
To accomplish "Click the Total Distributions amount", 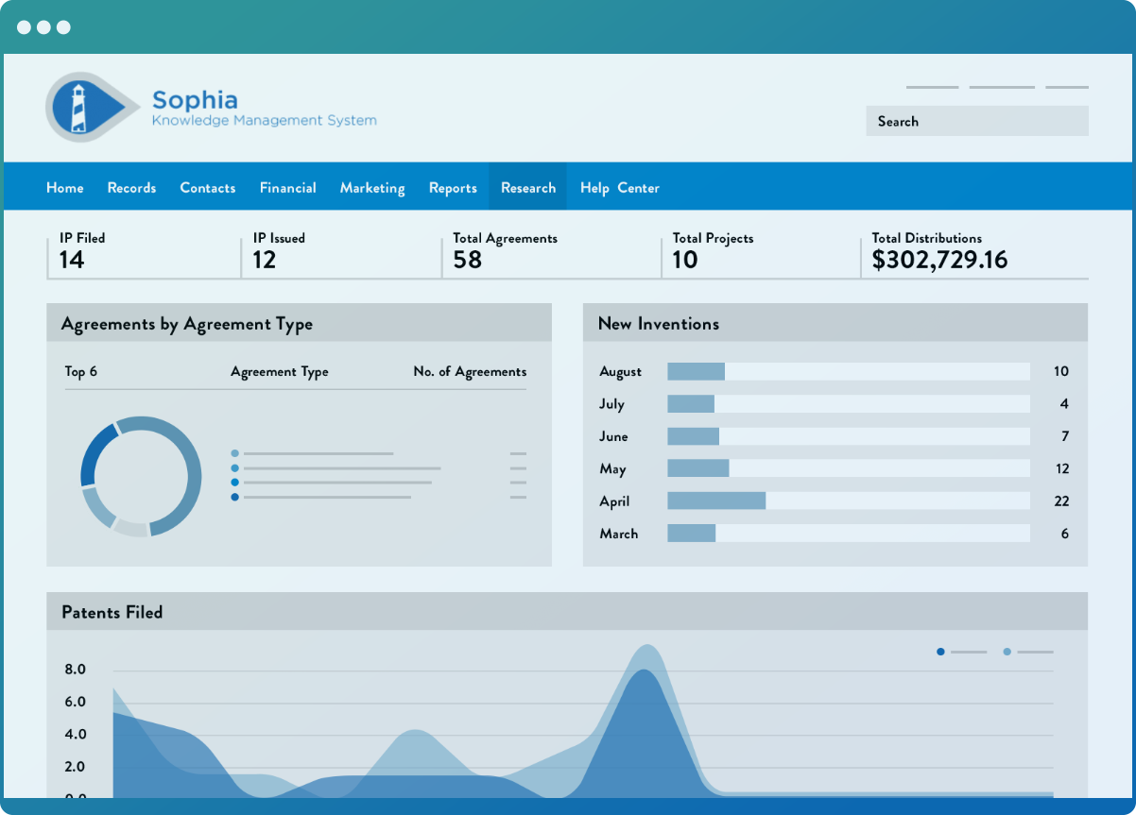I will coord(938,259).
